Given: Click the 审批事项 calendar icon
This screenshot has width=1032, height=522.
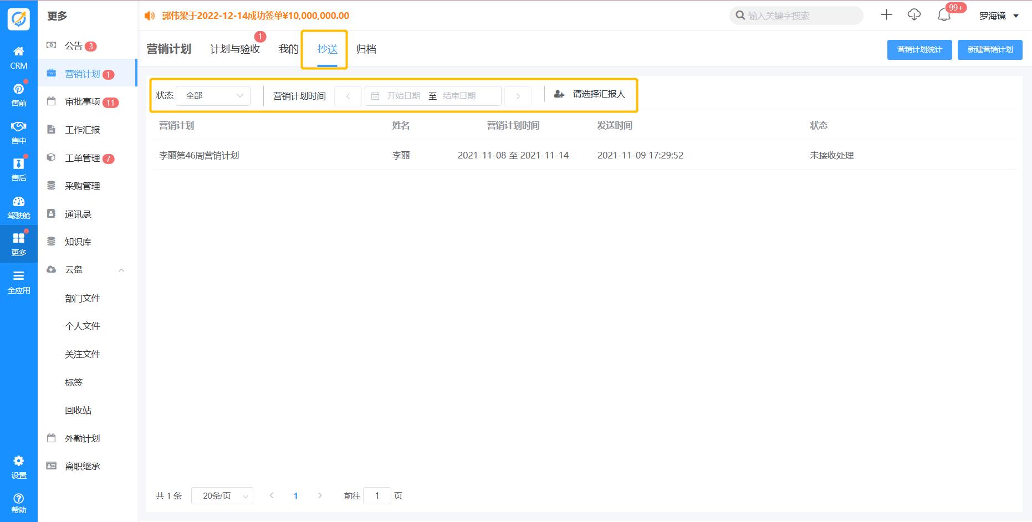Looking at the screenshot, I should click(52, 101).
